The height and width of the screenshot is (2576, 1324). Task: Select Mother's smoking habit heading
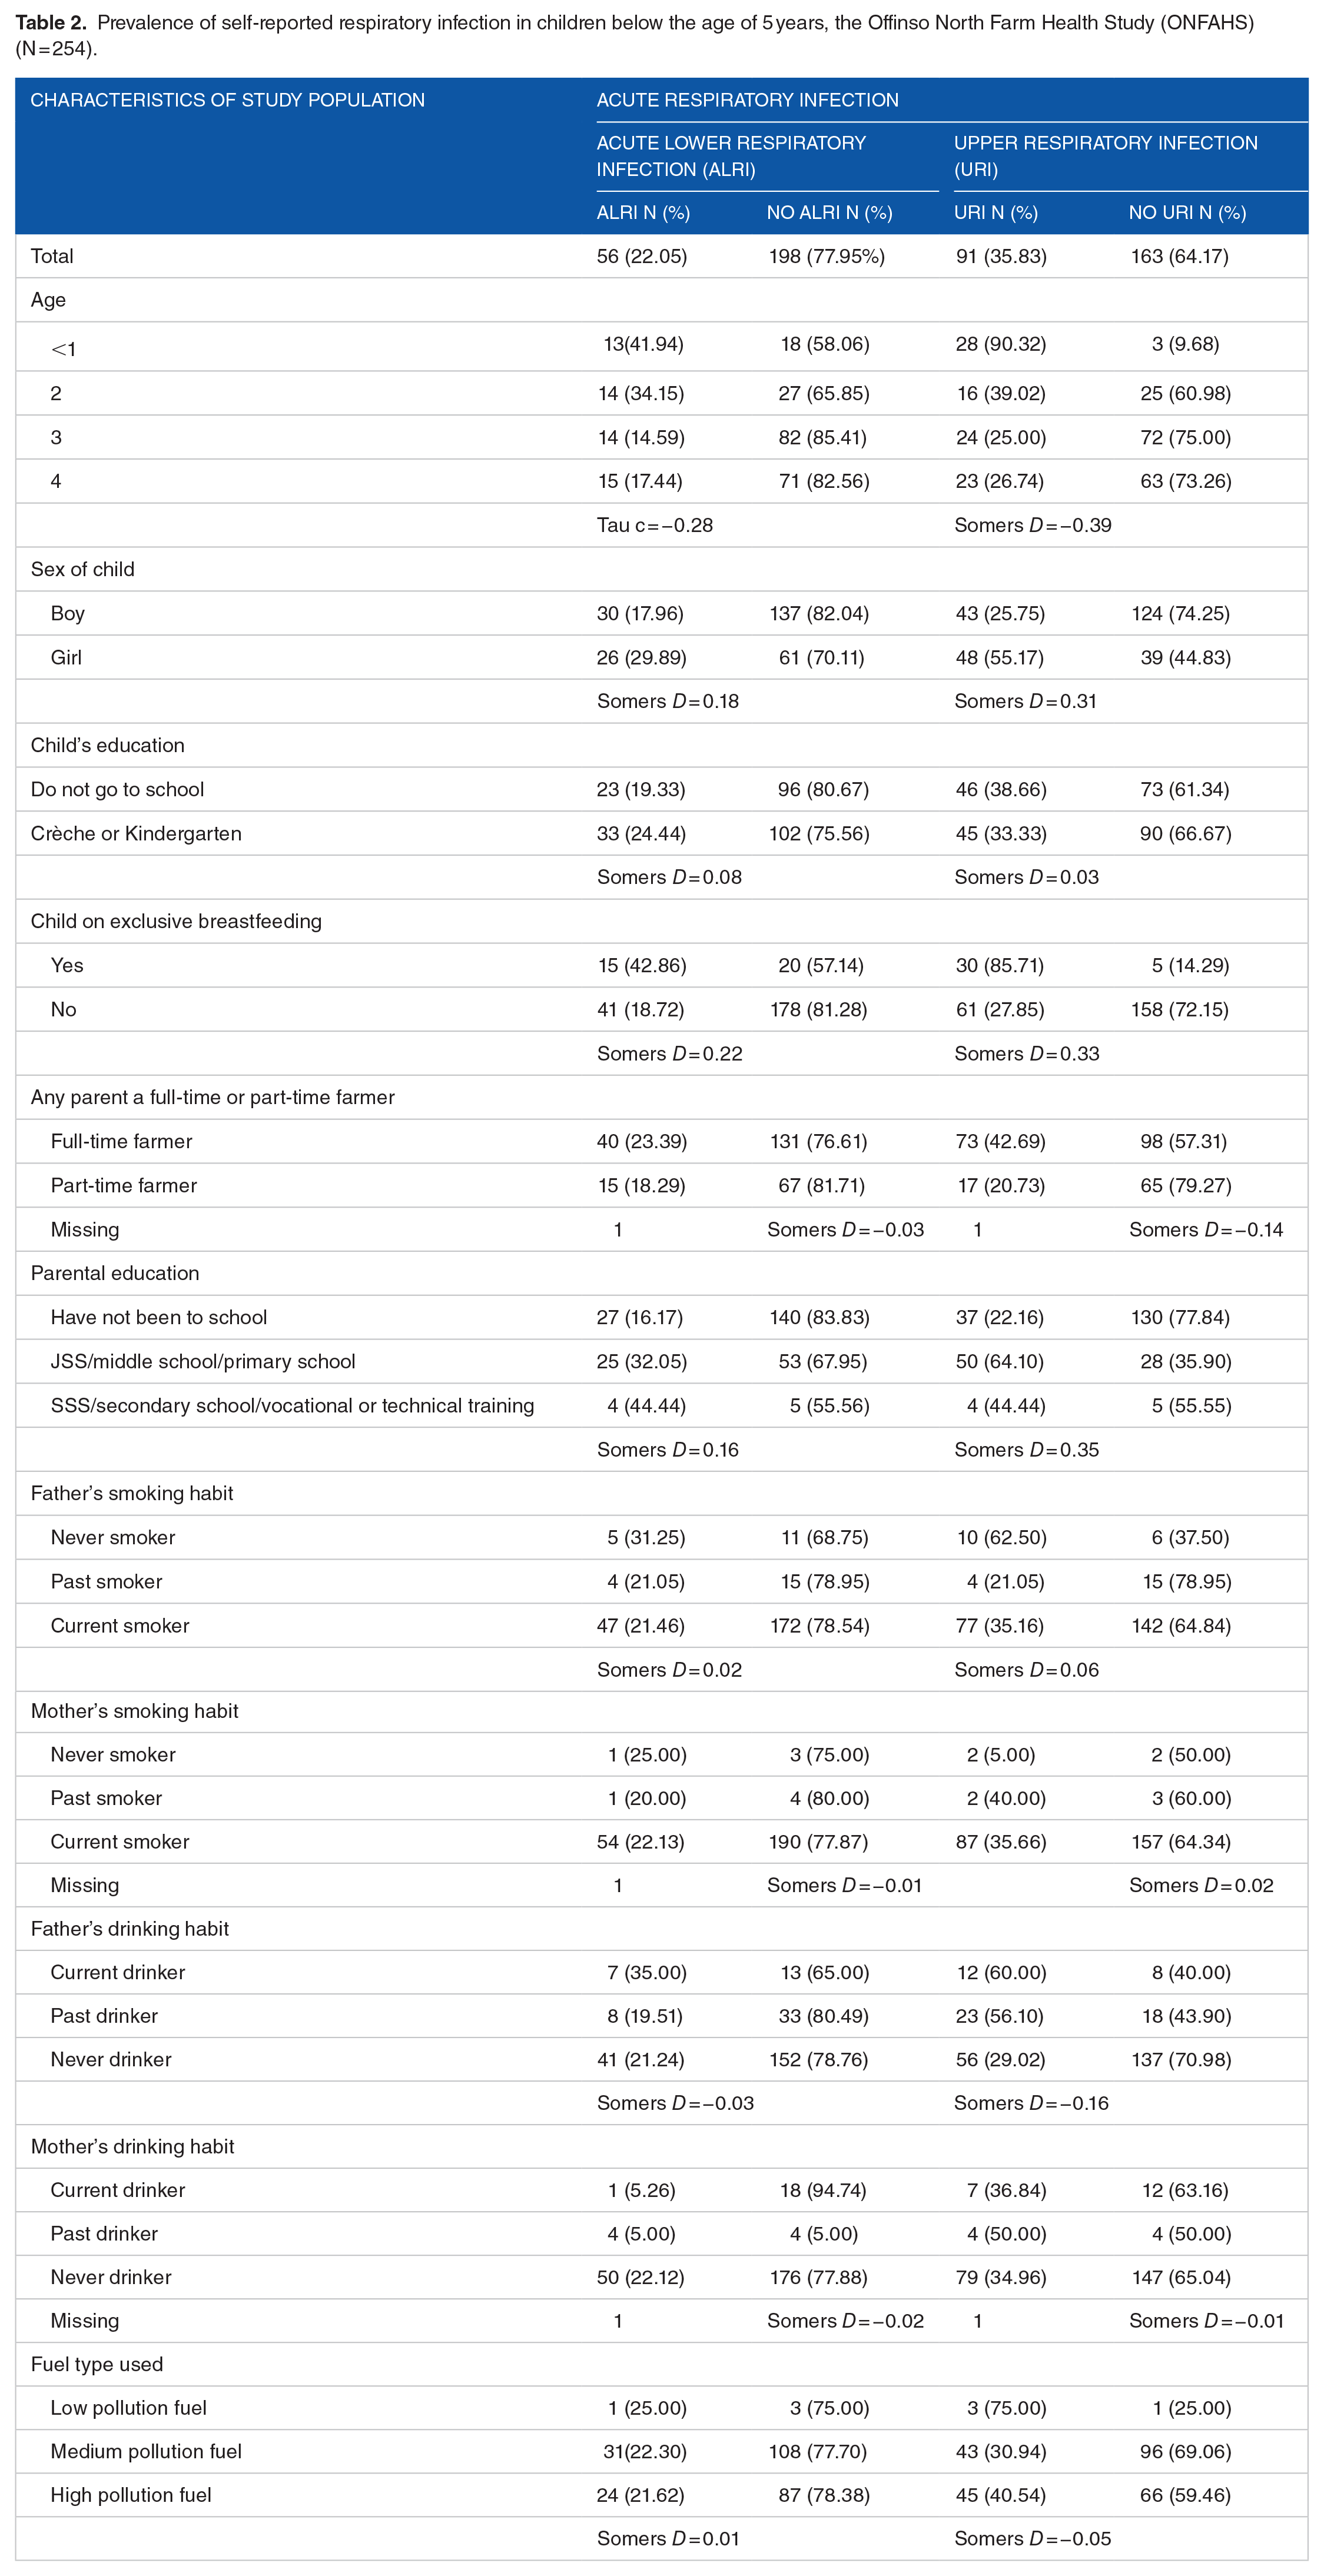point(135,1711)
